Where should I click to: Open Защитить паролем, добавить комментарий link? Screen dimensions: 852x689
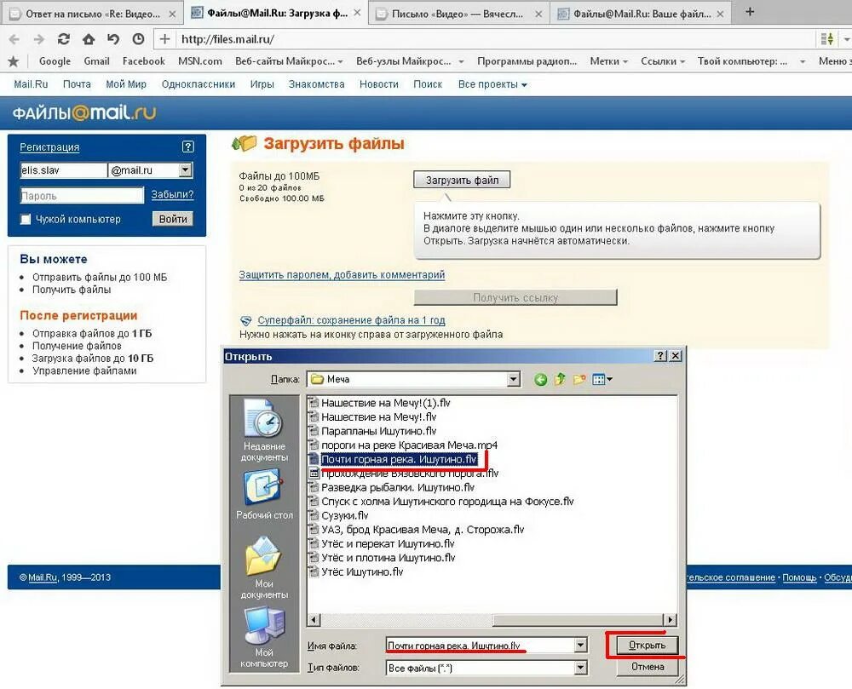[342, 275]
